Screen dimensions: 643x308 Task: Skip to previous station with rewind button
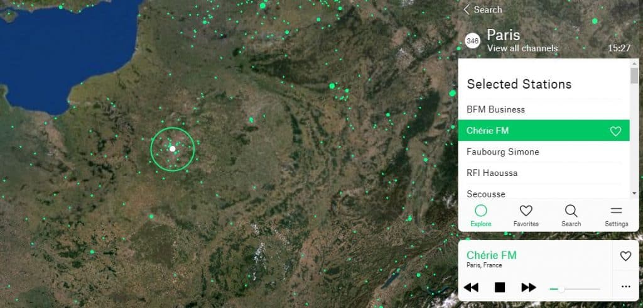471,287
